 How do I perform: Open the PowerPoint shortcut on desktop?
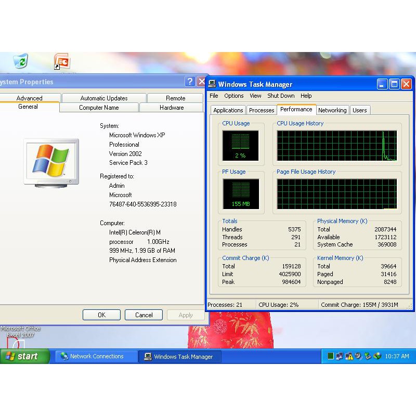click(62, 61)
